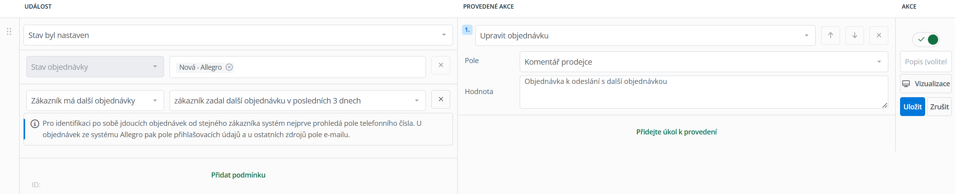This screenshot has height=194, width=955.
Task: Delete the Zákazník má další objednávky condition
Action: tap(441, 99)
